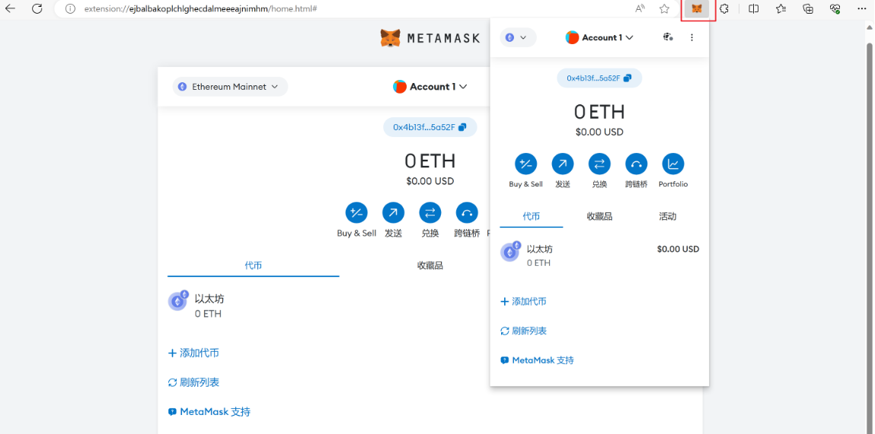This screenshot has width=875, height=434.
Task: Click 跨链桥 bridge icon on main page
Action: click(x=467, y=213)
